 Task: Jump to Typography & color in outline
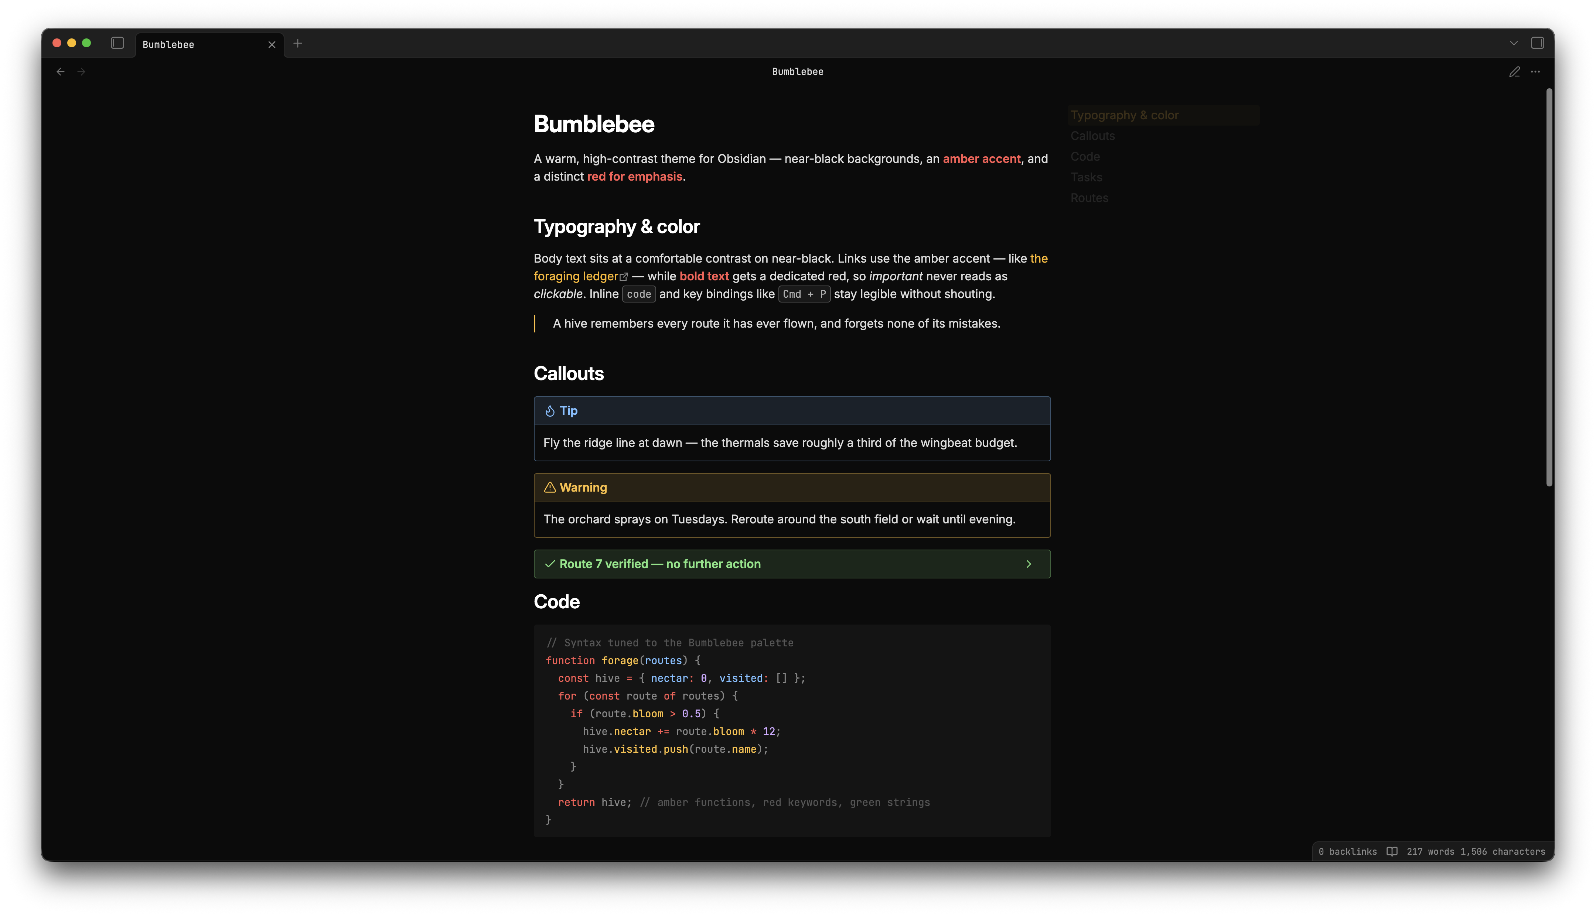point(1164,115)
